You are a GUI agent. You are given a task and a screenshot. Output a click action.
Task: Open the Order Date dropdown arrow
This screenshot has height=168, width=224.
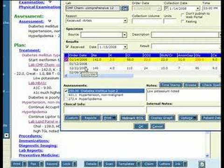point(159,8)
